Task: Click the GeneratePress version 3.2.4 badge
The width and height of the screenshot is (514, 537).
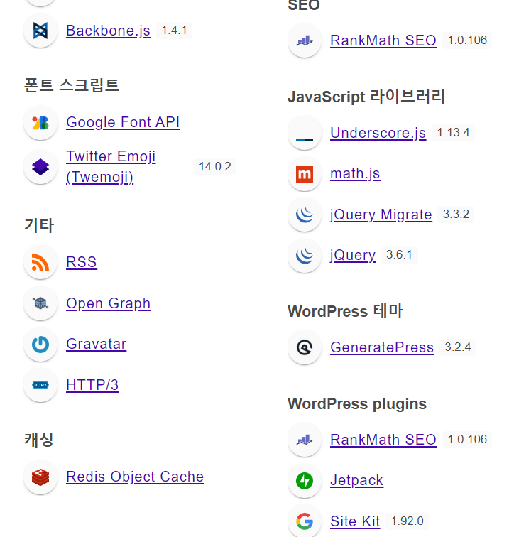Action: (x=458, y=347)
